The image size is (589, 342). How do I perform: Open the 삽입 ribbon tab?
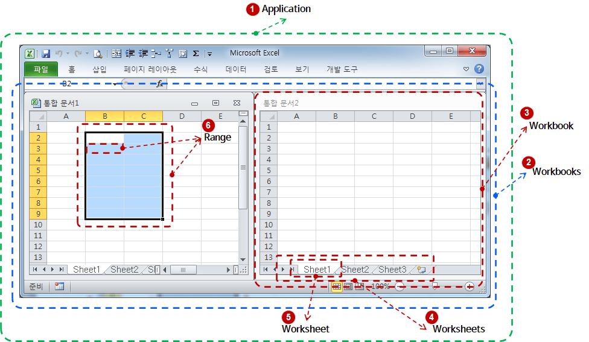click(x=100, y=69)
